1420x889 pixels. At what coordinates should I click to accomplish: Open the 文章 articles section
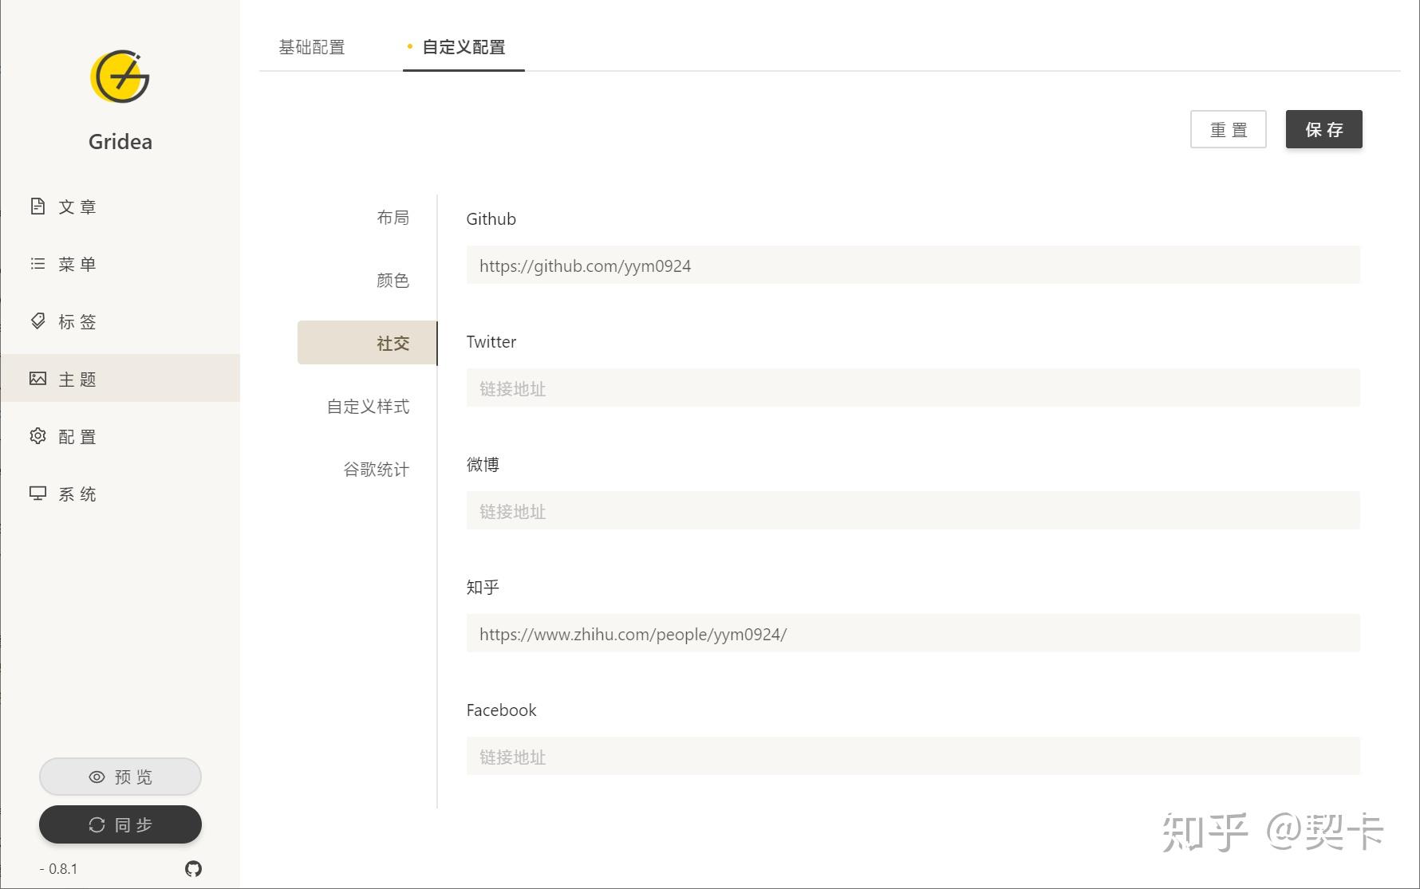pos(120,207)
